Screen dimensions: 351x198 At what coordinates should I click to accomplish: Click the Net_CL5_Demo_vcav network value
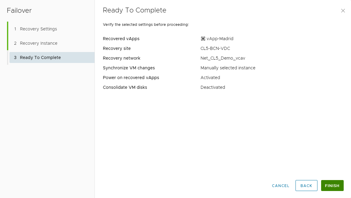pos(223,58)
